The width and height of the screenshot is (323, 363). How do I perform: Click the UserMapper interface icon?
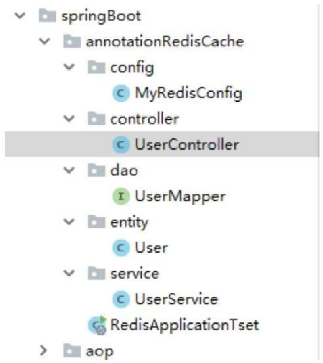click(x=121, y=196)
